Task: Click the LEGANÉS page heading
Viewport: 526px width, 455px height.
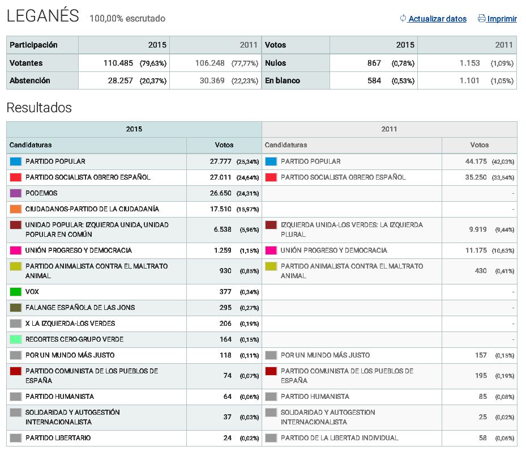Action: pos(42,15)
